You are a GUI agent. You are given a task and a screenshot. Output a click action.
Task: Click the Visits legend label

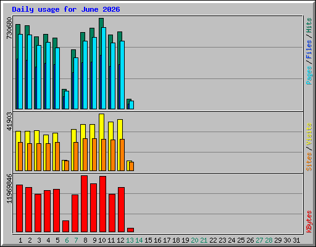pos(309,134)
